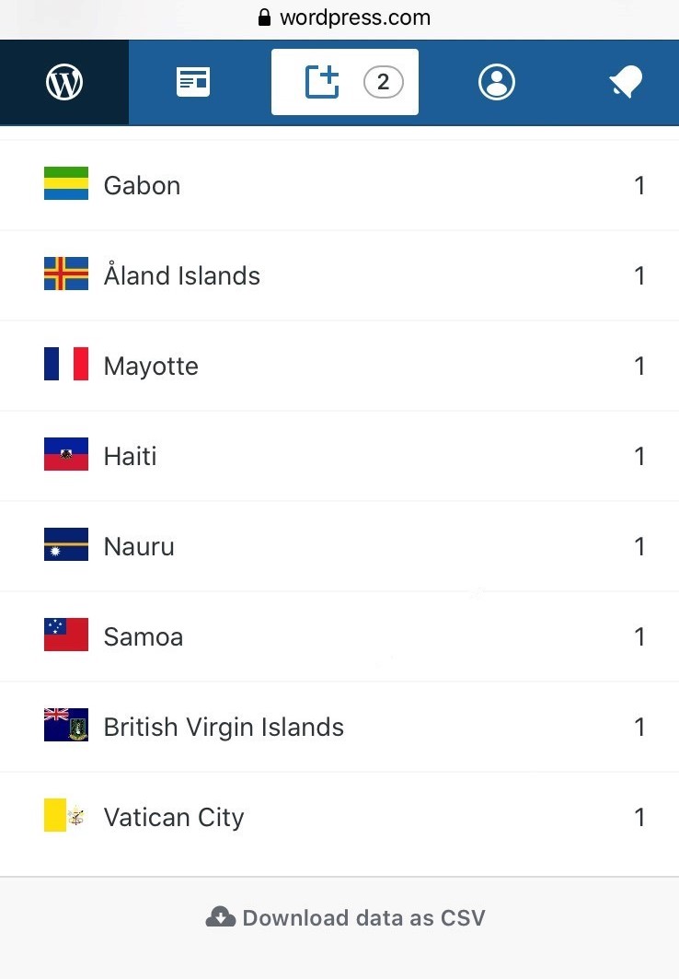Tap the Vatican City flag icon
679x979 pixels.
pyautogui.click(x=66, y=816)
